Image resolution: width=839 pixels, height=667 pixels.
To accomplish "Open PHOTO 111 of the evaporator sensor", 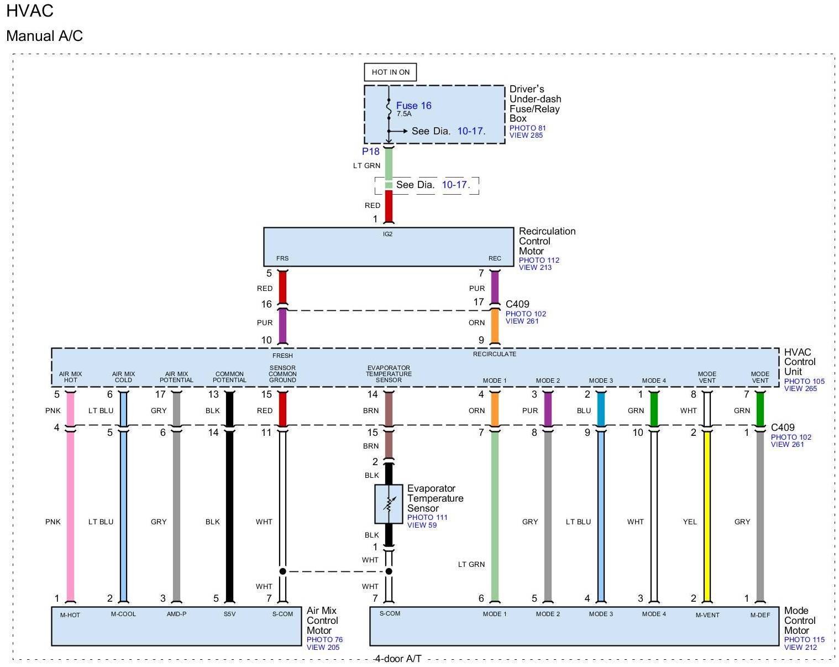I will [427, 518].
